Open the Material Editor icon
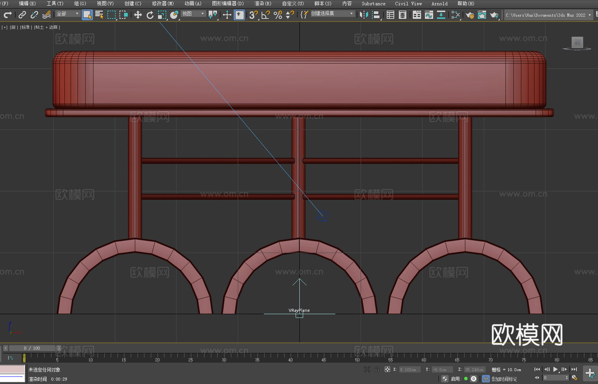Viewport: 598px width, 384px height. click(x=455, y=15)
